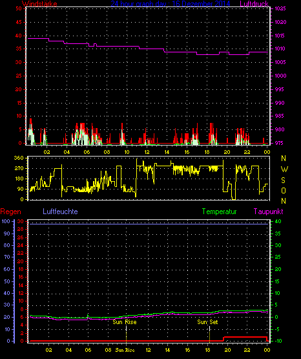Click the 04 hour label under the lower chart
This screenshot has width=301, height=359.
68,350
